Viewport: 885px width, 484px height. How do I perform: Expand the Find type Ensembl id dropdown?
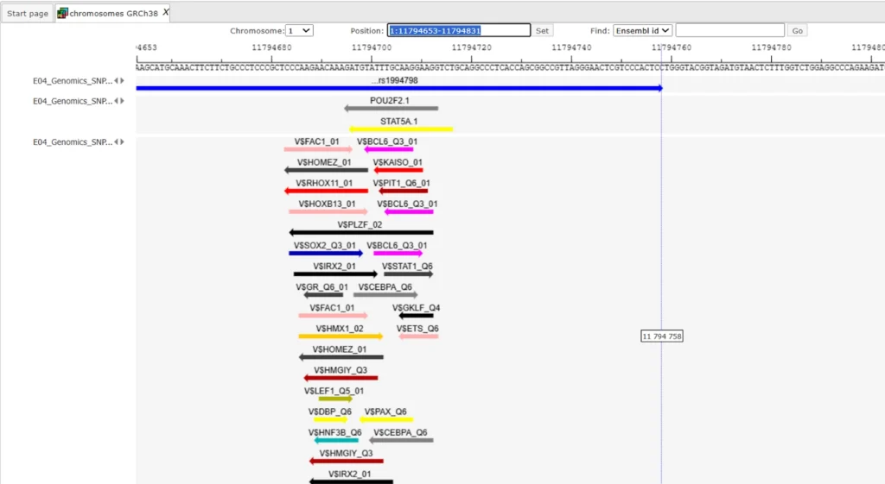coord(642,30)
